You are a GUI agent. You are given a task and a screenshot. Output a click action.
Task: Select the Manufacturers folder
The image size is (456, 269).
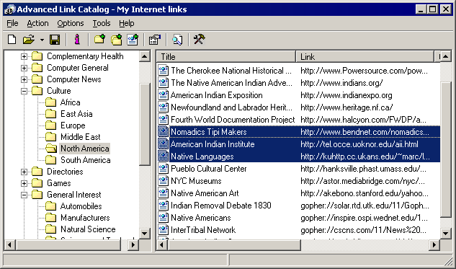pos(85,218)
